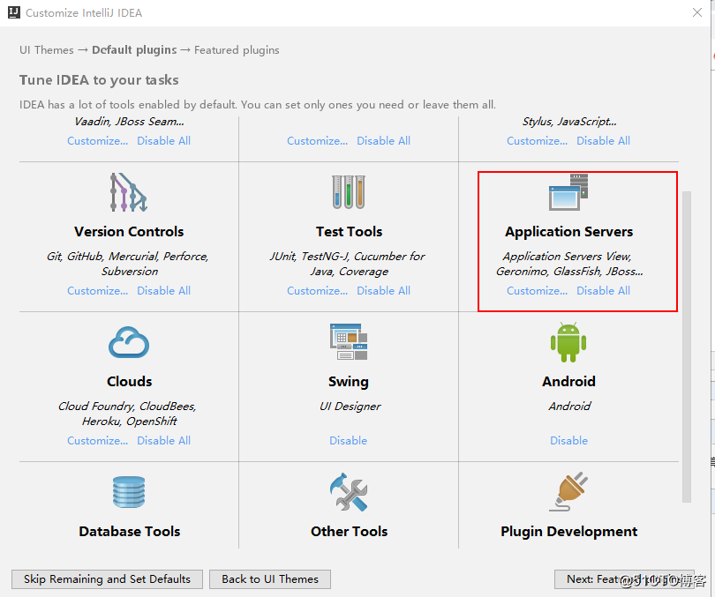
Task: Click the Application Servers icon
Action: 568,192
